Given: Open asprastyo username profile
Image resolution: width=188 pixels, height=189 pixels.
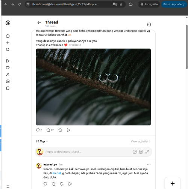Looking at the screenshot, I should [x=50, y=165].
